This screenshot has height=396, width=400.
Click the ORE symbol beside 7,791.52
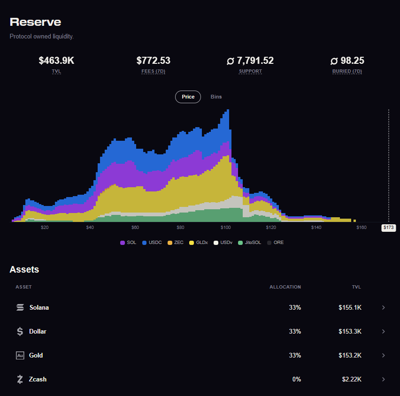click(x=231, y=61)
